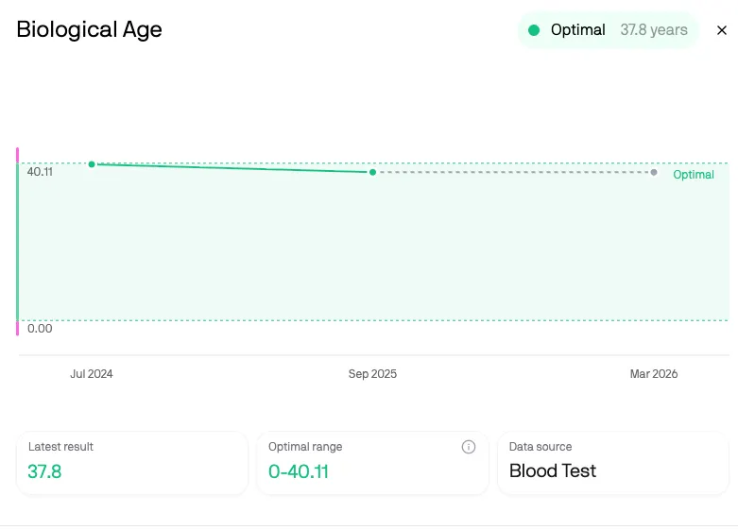Viewport: 738px width, 530px height.
Task: Click the 37.8 years text in header
Action: [654, 30]
